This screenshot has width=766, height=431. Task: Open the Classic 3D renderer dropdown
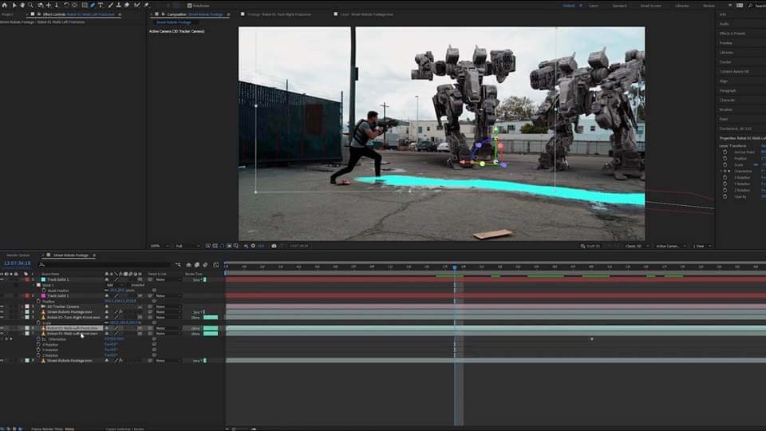pyautogui.click(x=637, y=246)
